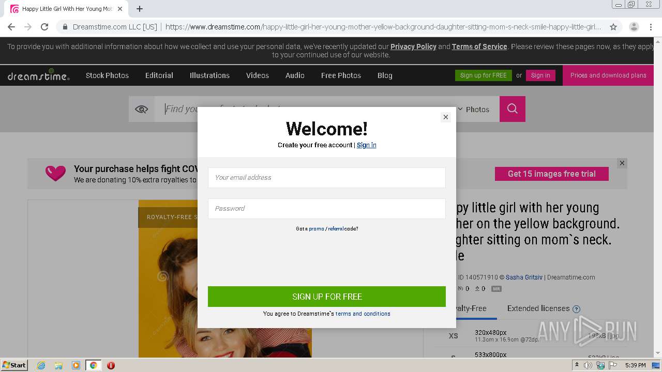Click the MR model release badge
The image size is (662, 372).
coord(496,289)
